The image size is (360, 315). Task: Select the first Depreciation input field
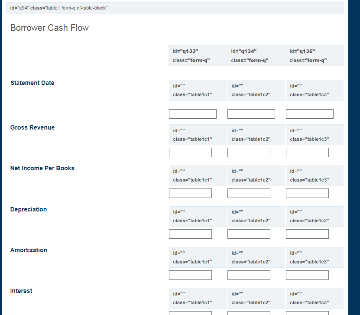coord(190,234)
